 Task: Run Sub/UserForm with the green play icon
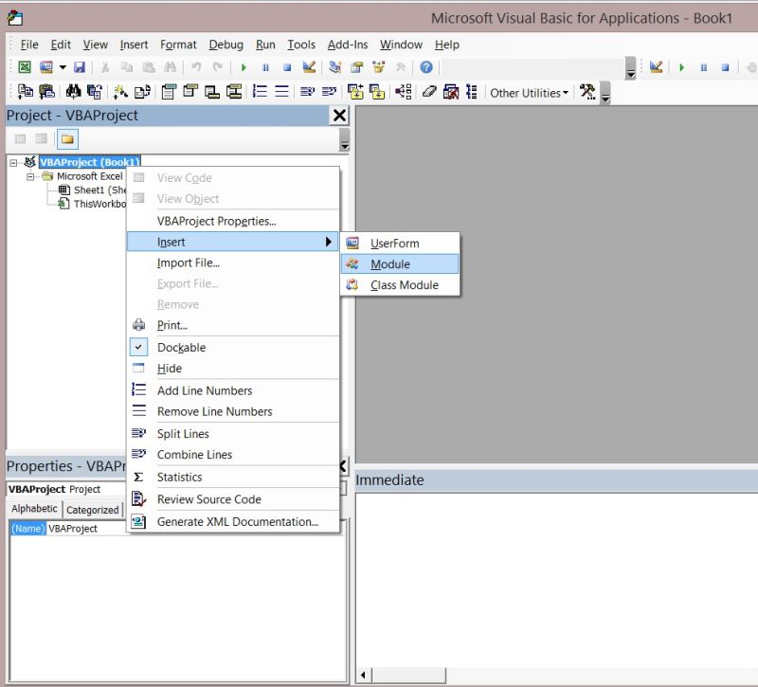(x=244, y=66)
